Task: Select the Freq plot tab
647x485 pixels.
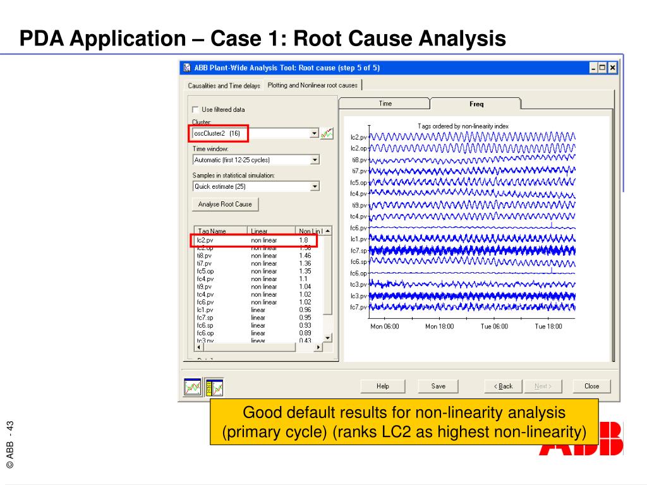Action: pos(476,104)
